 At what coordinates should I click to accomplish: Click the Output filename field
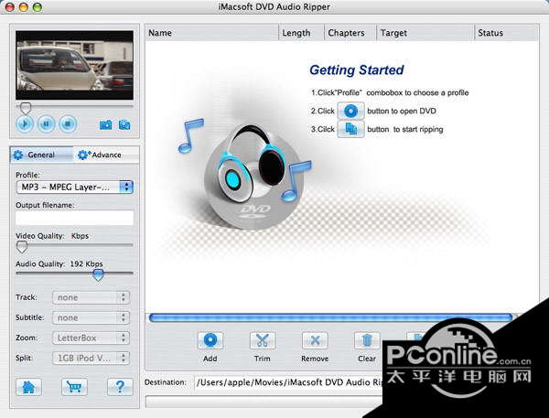pyautogui.click(x=75, y=218)
